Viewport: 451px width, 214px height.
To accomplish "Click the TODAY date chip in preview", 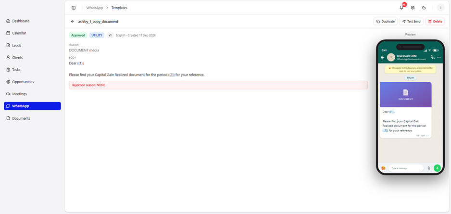I will [x=411, y=77].
